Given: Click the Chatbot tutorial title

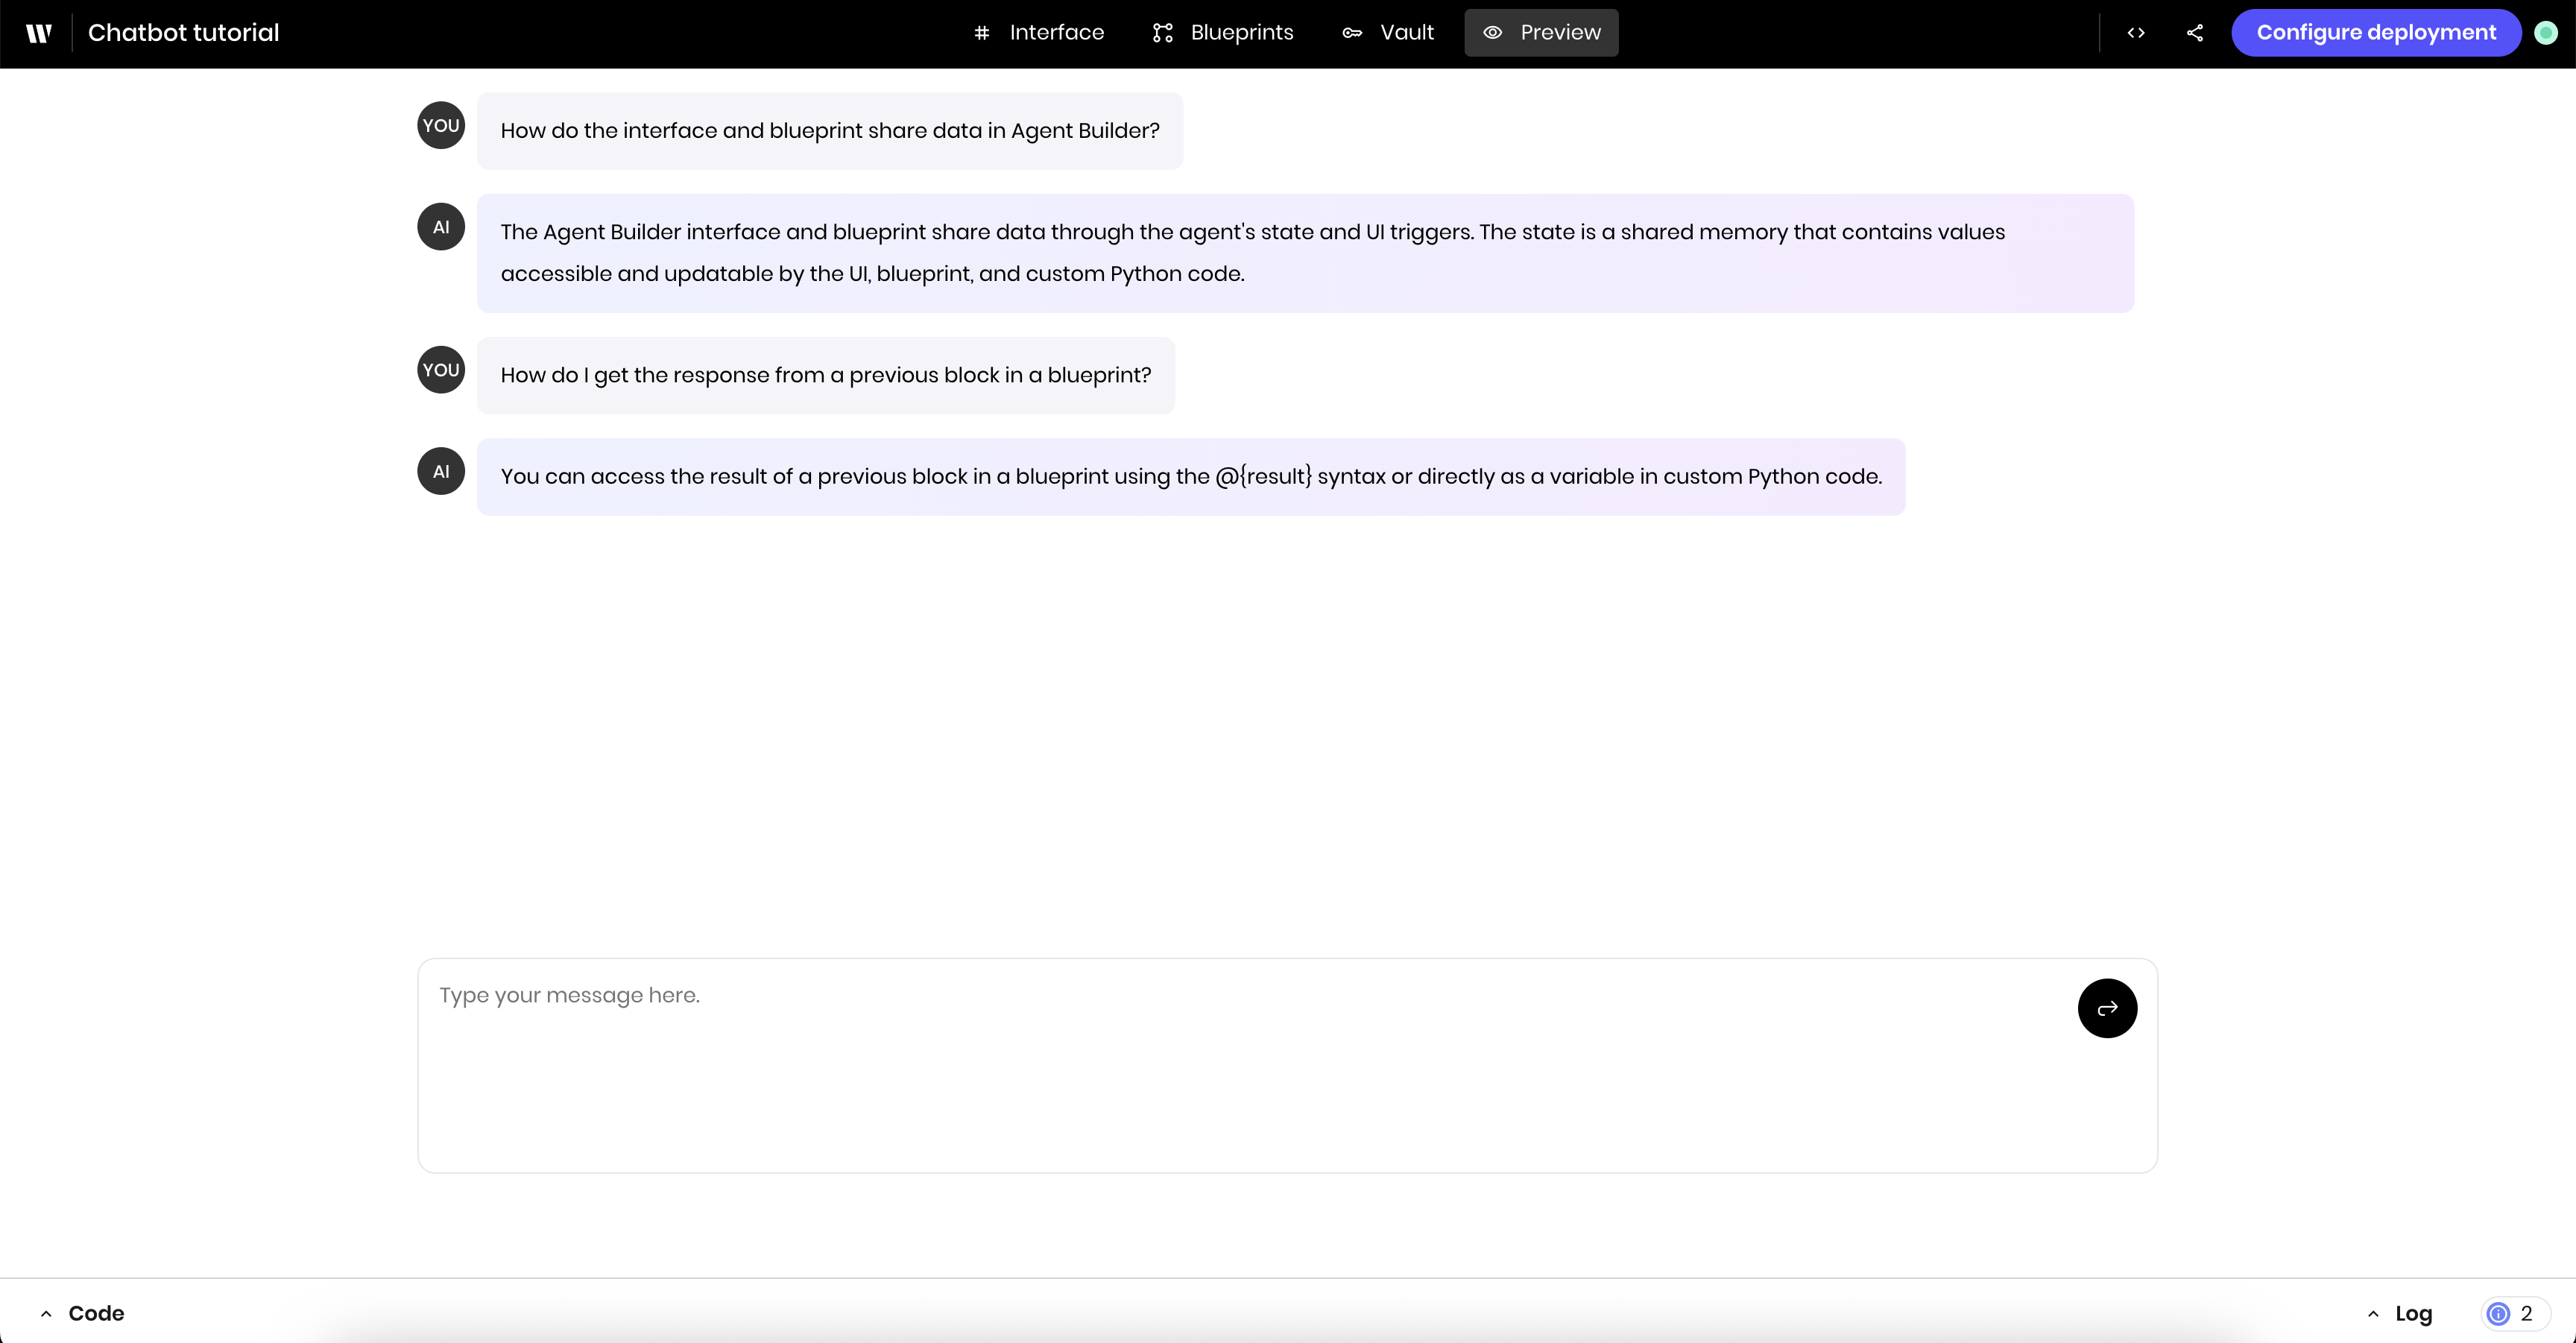Looking at the screenshot, I should click(x=184, y=33).
